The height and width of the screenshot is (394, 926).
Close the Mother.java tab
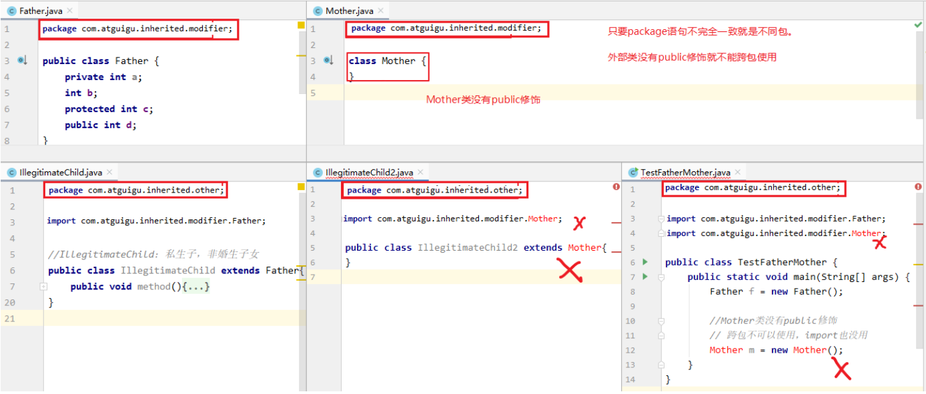[x=382, y=11]
